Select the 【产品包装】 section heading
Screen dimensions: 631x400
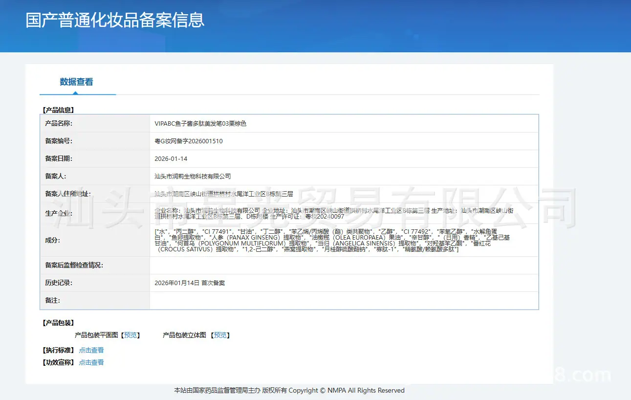click(58, 323)
